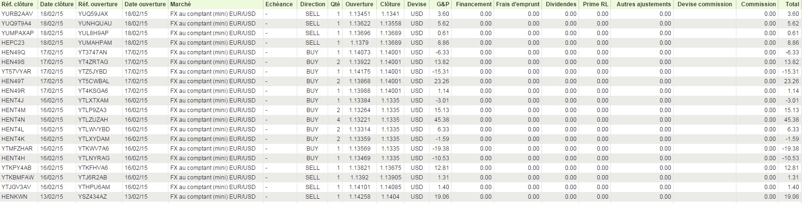Screen dimensions: 802x204
Task: Click the "Total" column header
Action: 792,4
